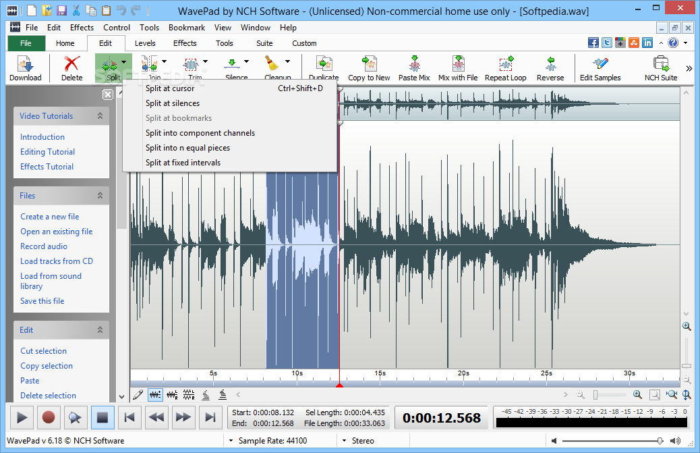This screenshot has height=453, width=700.
Task: Click the Undo arrow in quick access bar
Action: (x=121, y=10)
